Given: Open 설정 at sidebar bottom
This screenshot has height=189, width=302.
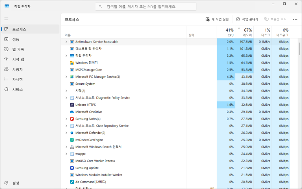Looking at the screenshot, I should (x=30, y=183).
